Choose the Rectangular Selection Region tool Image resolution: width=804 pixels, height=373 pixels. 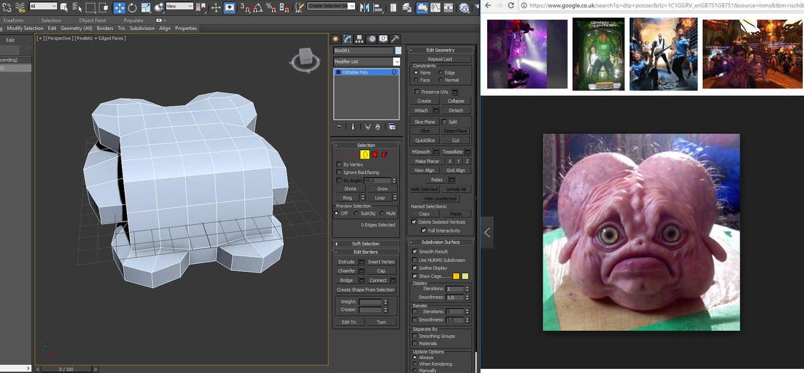coord(90,7)
